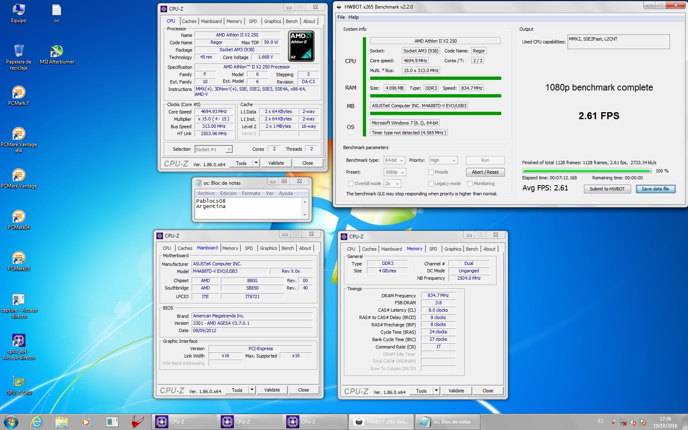Screen dimensions: 688x430
Task: Launch PCMark05 desktop shortcut
Action: (x=18, y=261)
